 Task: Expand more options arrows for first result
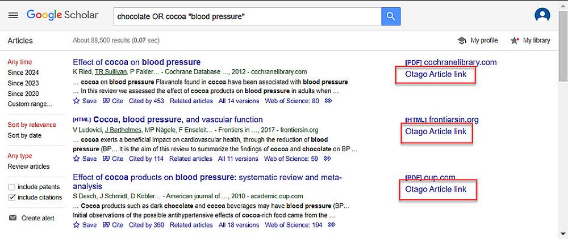click(328, 101)
